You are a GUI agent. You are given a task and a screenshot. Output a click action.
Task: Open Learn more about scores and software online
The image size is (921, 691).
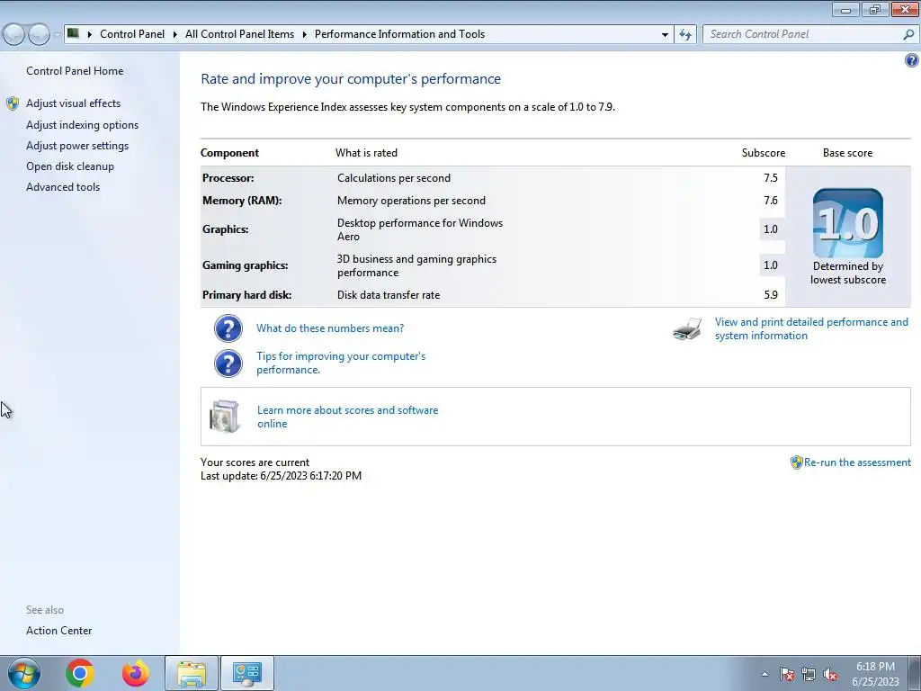click(348, 417)
